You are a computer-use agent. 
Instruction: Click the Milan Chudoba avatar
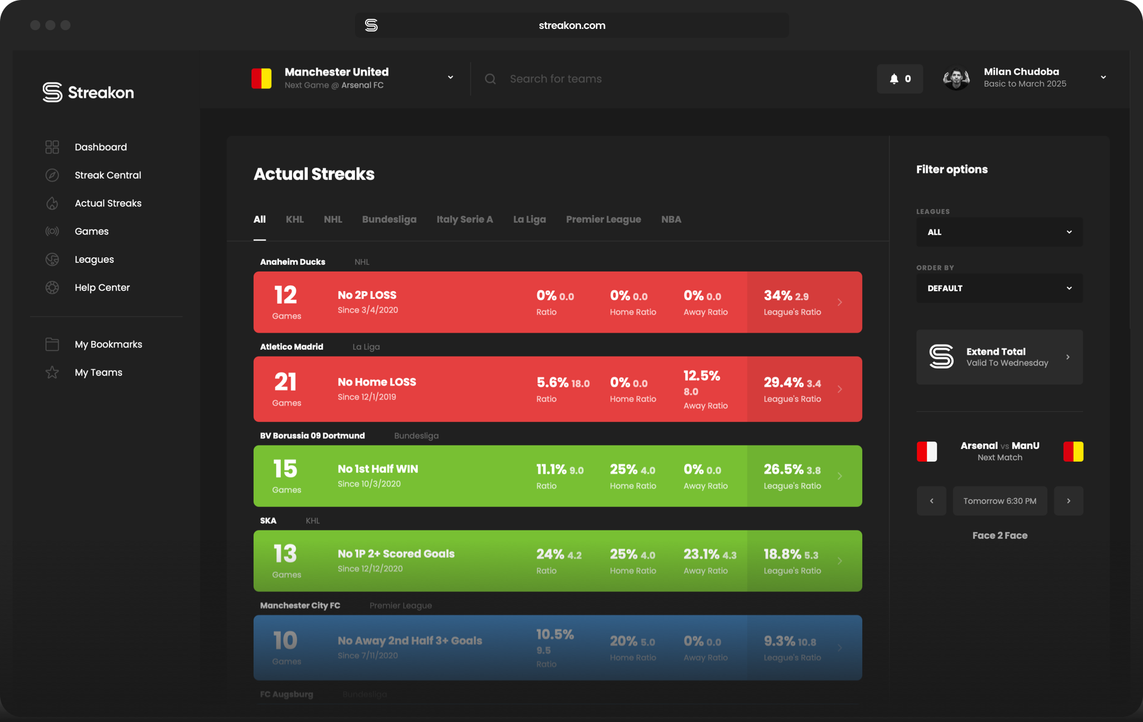(x=956, y=78)
